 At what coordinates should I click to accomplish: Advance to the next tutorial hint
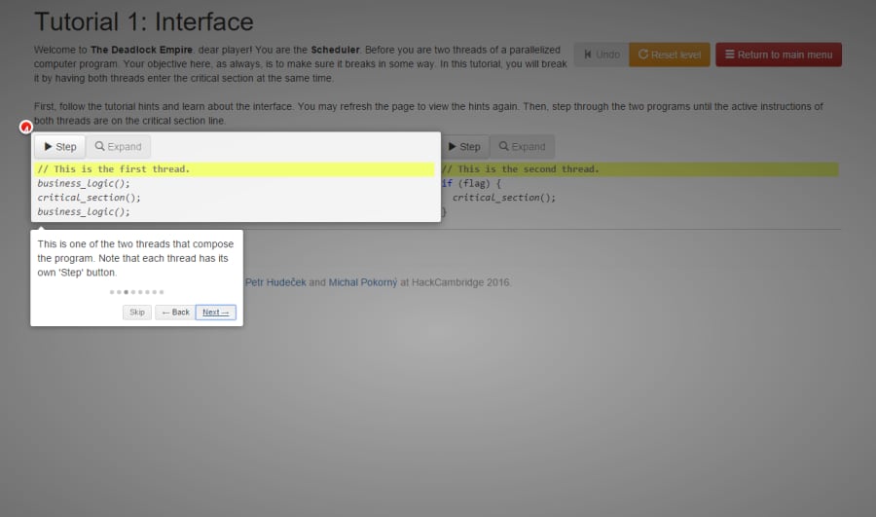pos(216,312)
